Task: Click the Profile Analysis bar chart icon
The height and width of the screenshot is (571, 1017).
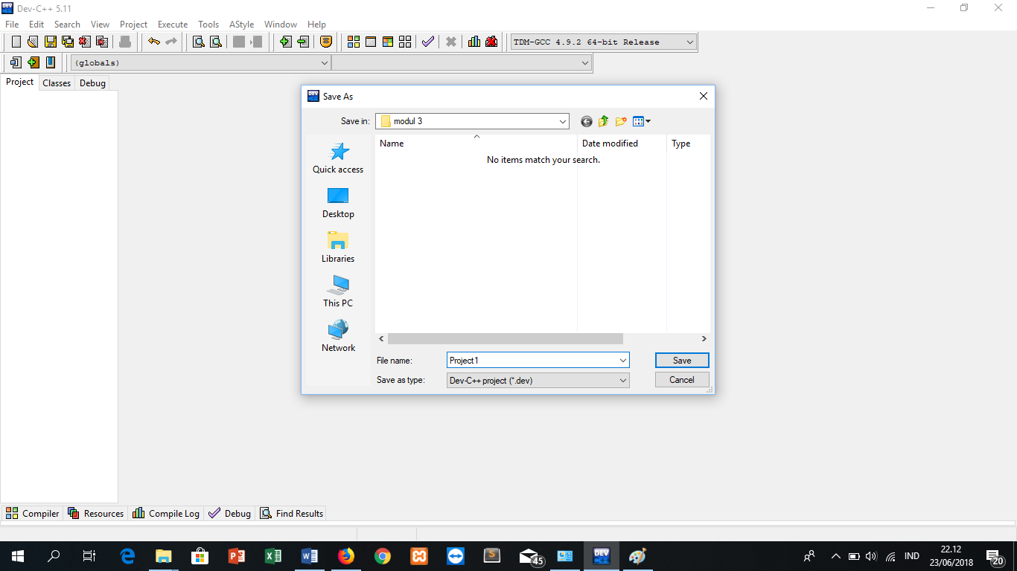Action: pyautogui.click(x=474, y=42)
